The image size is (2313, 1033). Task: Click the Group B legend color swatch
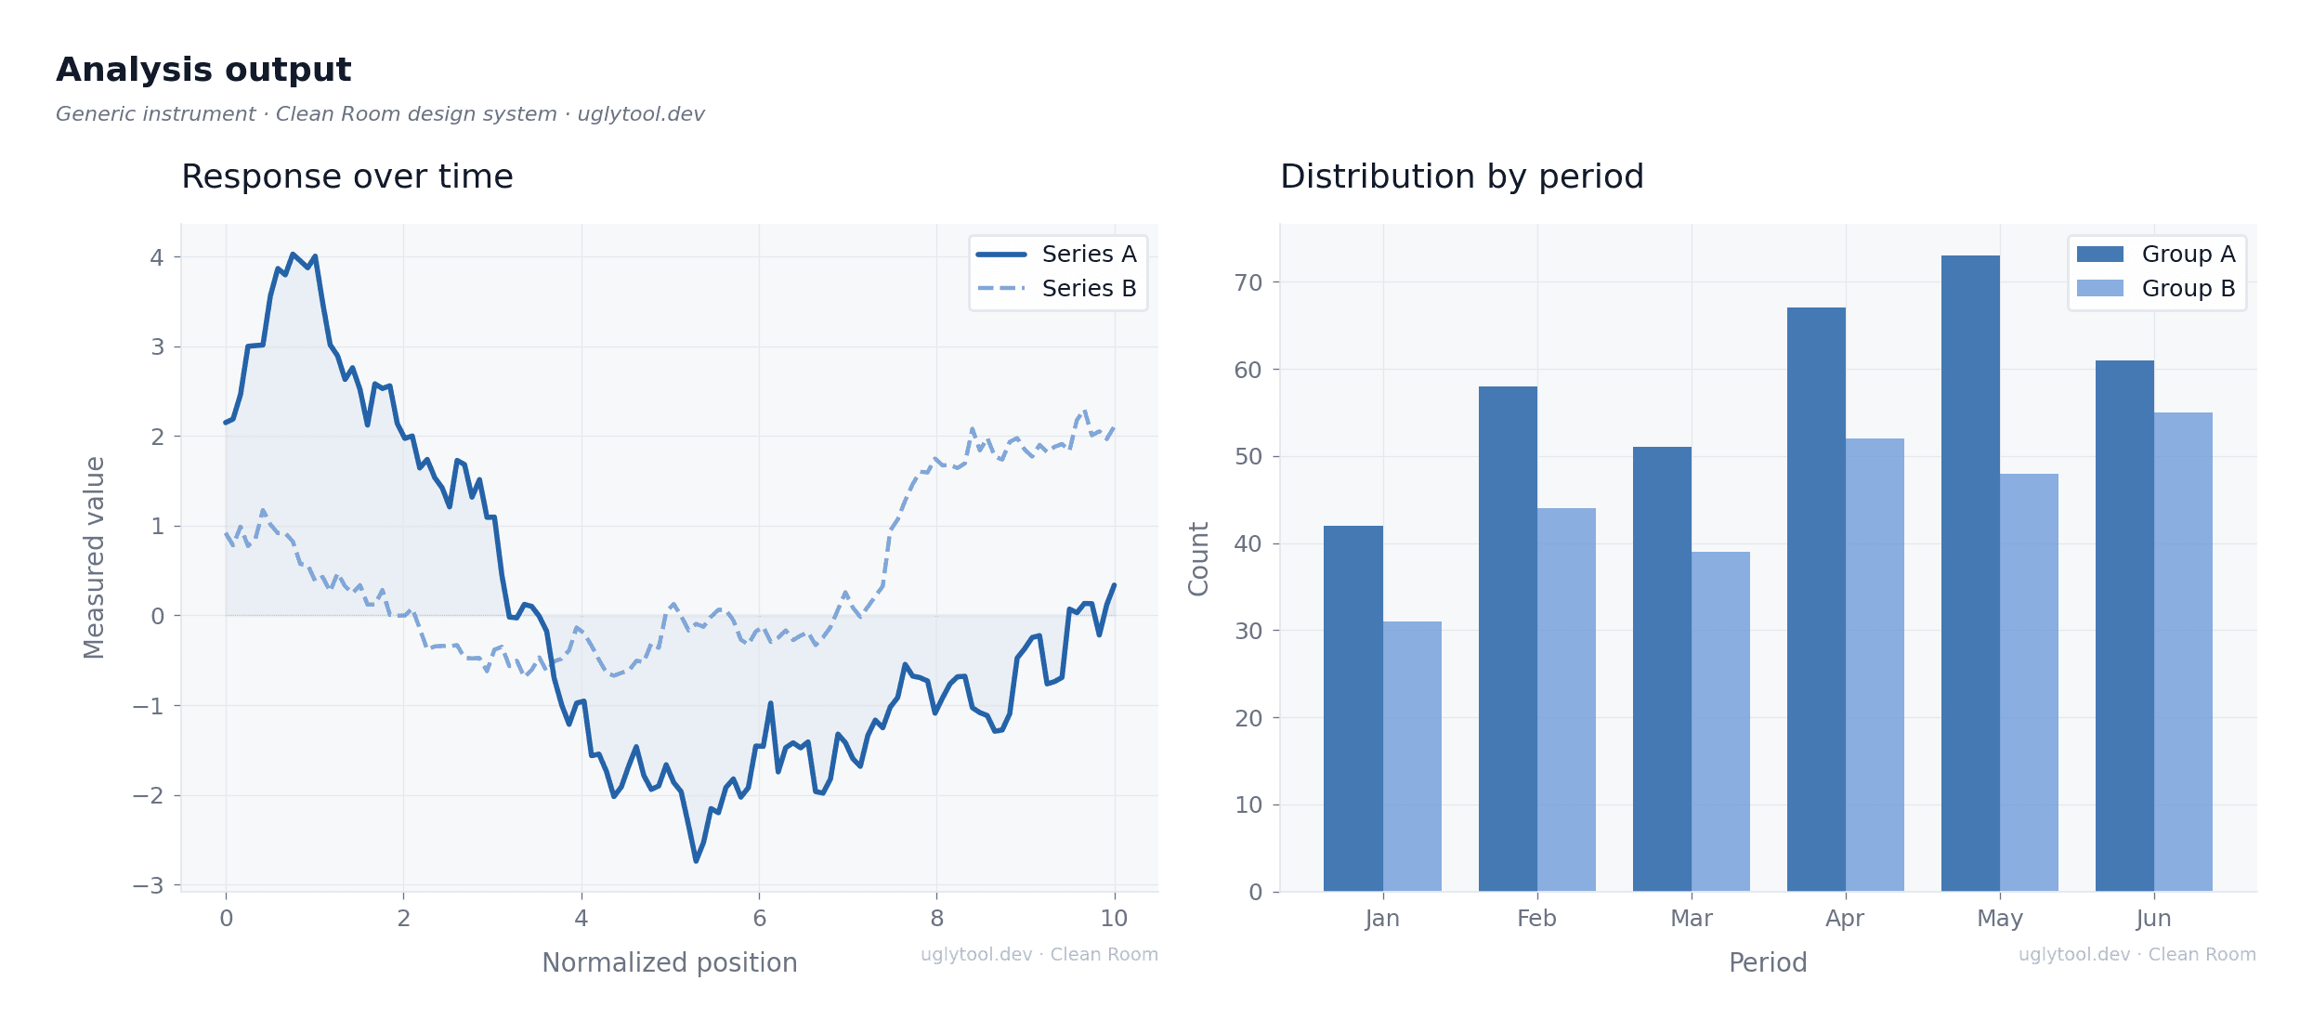(x=2100, y=289)
